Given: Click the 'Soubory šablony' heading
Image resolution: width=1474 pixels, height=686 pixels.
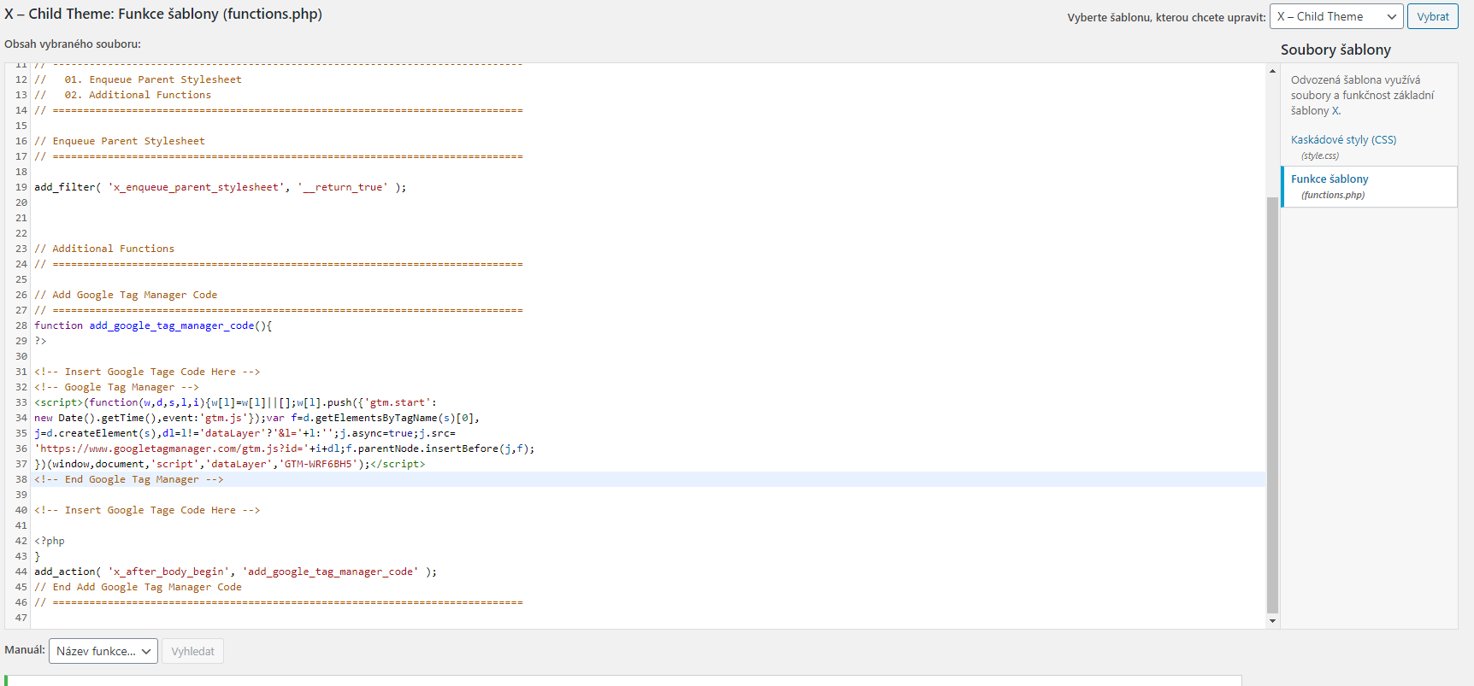Looking at the screenshot, I should (1335, 50).
